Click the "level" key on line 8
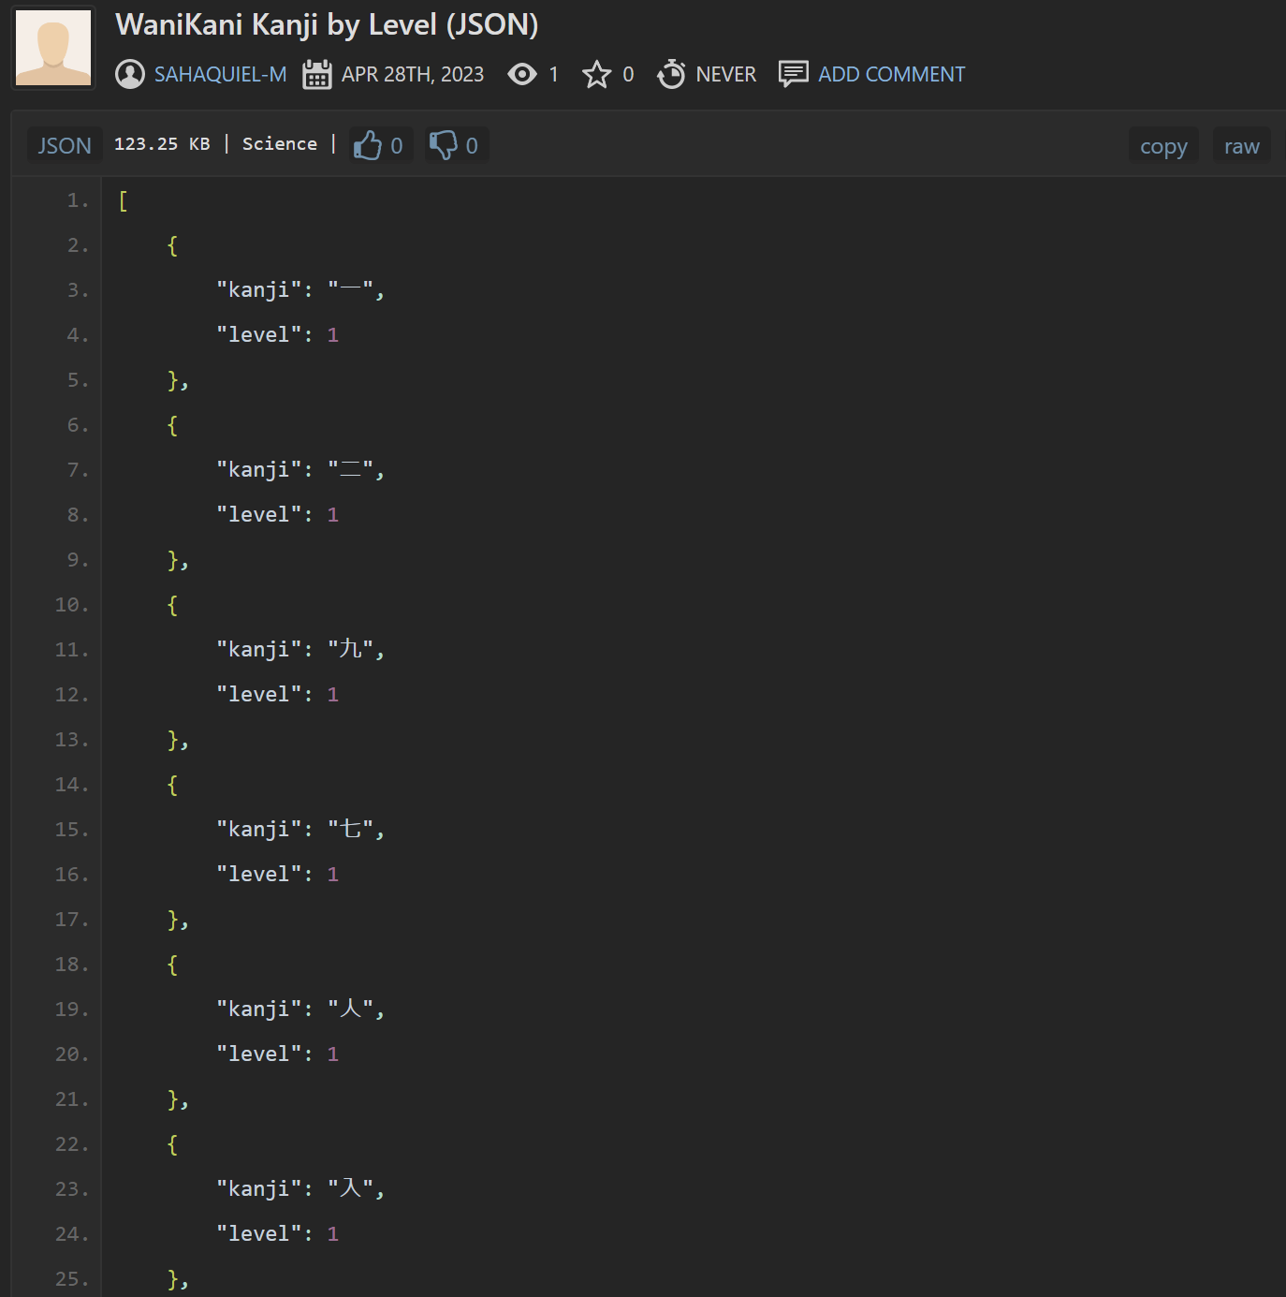 (258, 514)
